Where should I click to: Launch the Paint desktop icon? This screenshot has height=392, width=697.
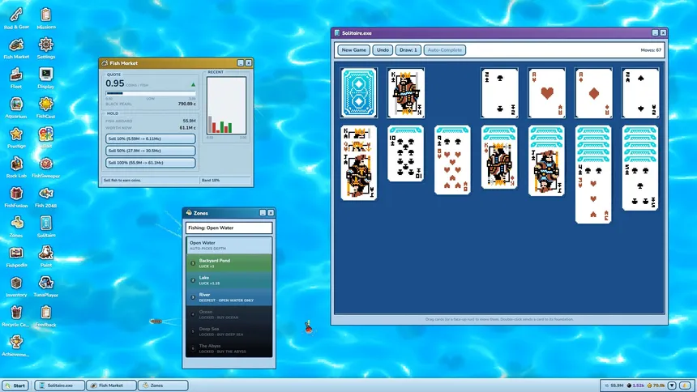point(45,257)
